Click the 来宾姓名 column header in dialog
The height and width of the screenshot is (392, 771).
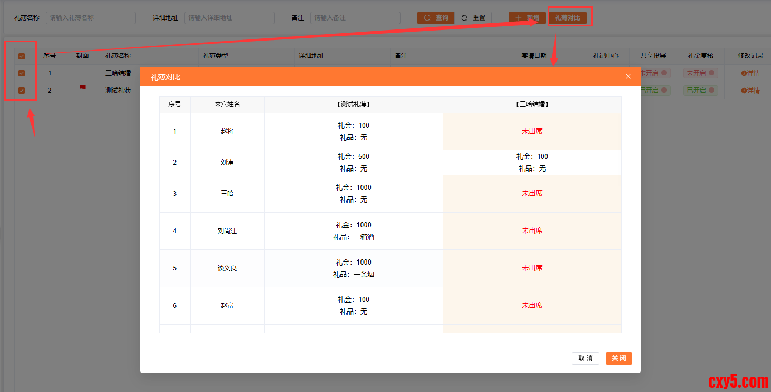click(227, 104)
